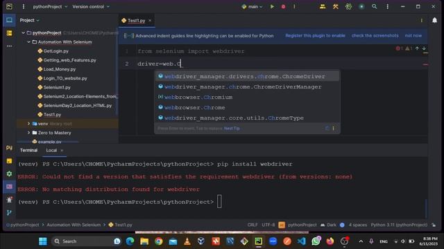
Task: Open Terminal tool window icon
Action: 9,187
